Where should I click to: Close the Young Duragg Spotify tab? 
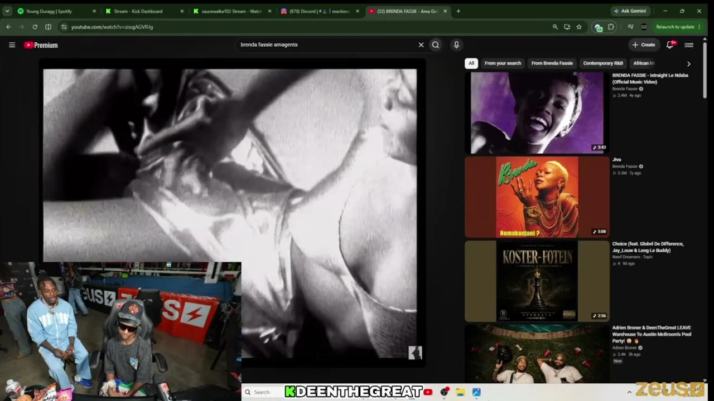(94, 11)
